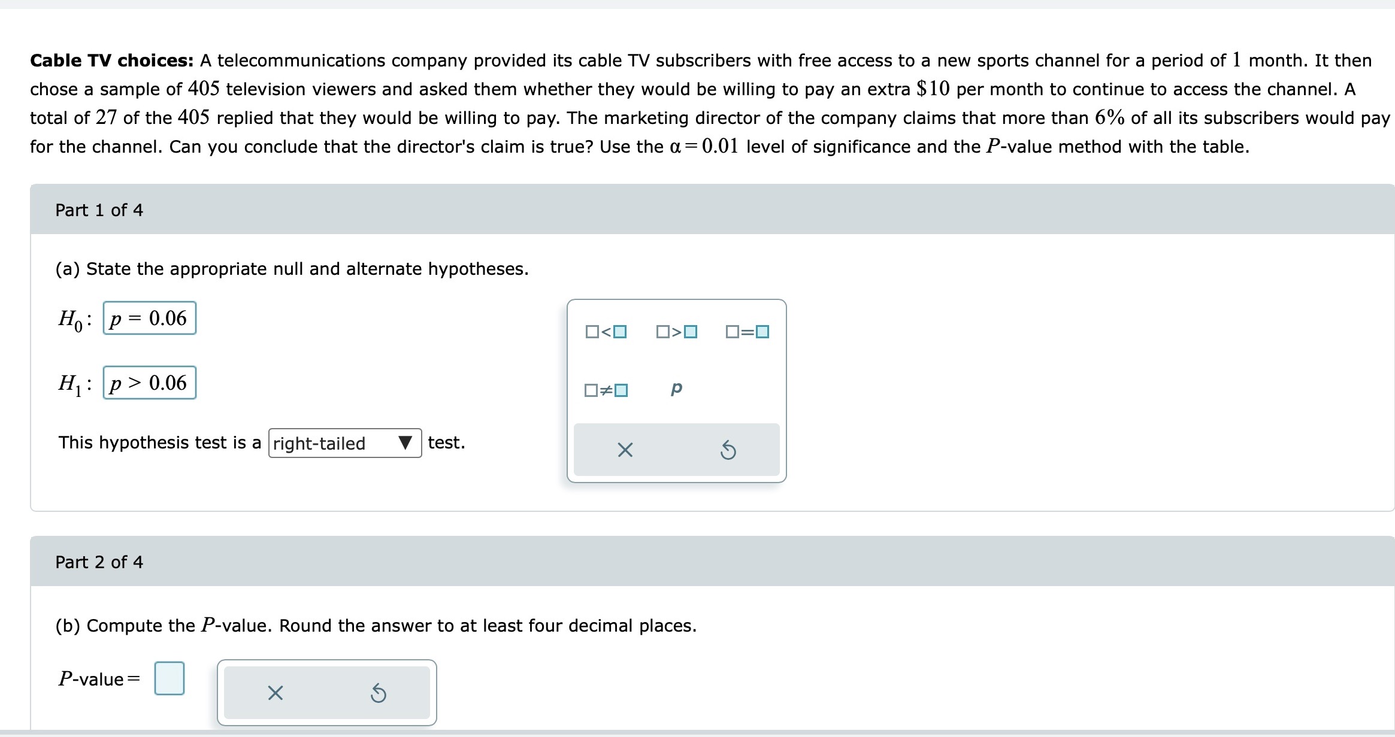The width and height of the screenshot is (1395, 737).
Task: Click the dropdown arrow beside right-tailed
Action: point(405,444)
